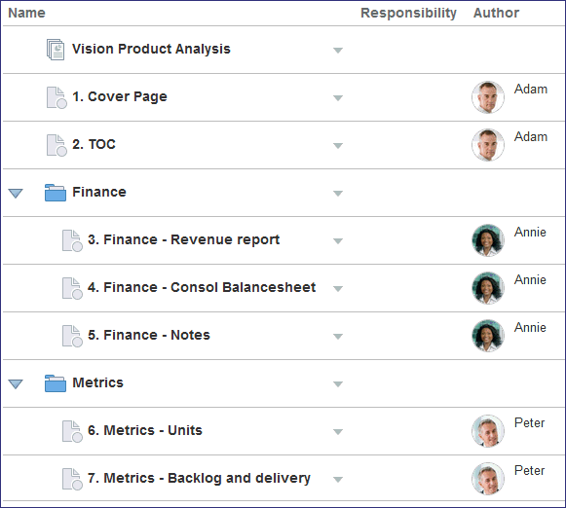Select the blue Metrics folder icon
Viewport: 566px width, 508px height.
coord(56,382)
